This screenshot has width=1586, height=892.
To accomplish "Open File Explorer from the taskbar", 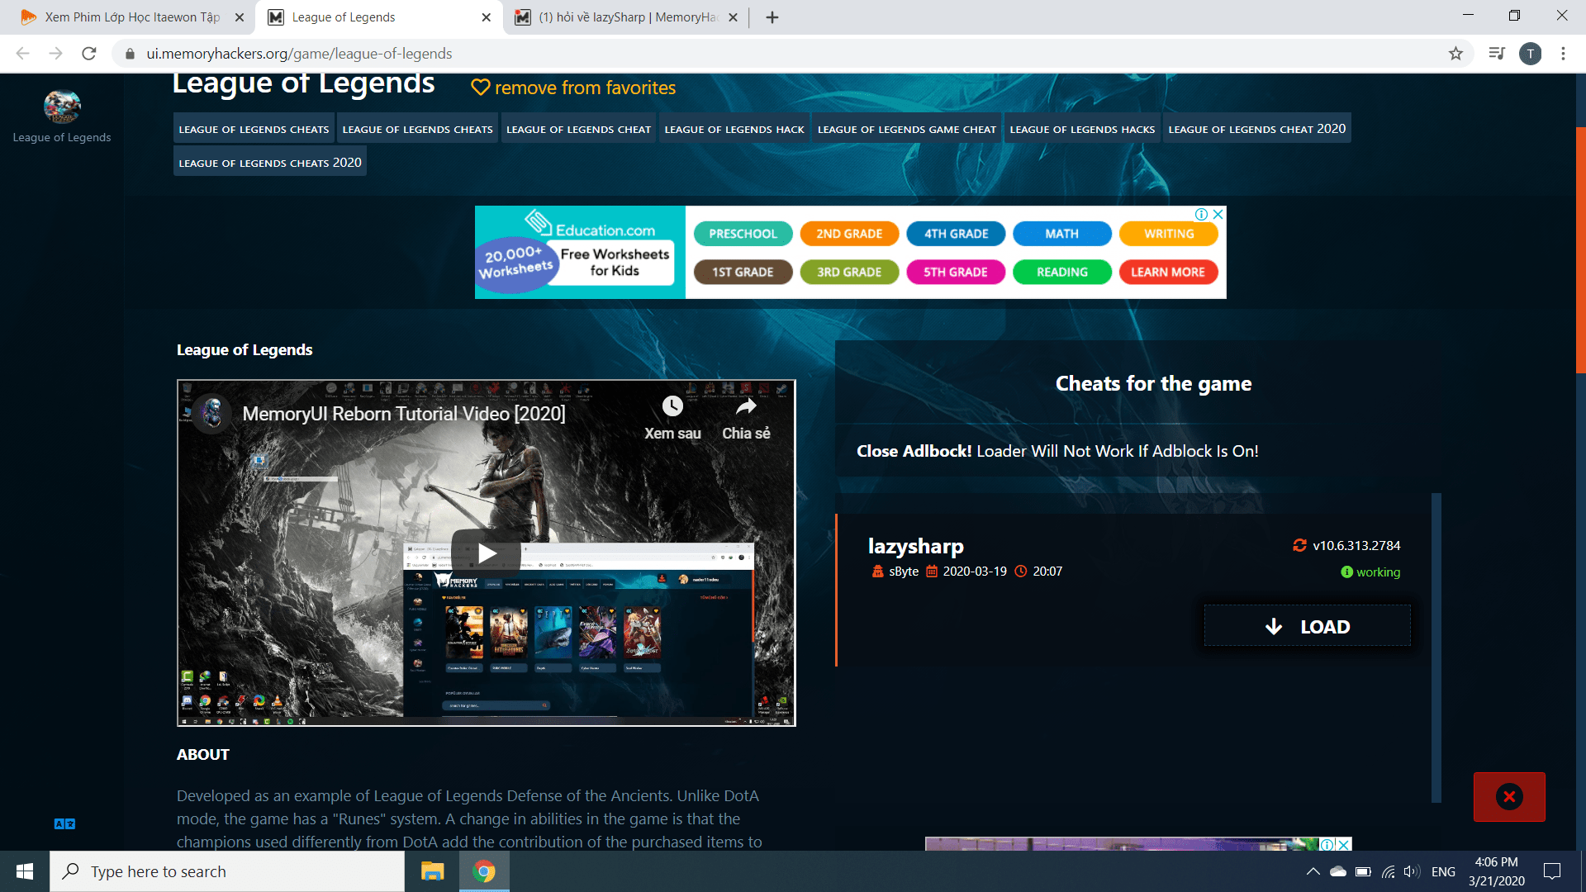I will (x=432, y=871).
